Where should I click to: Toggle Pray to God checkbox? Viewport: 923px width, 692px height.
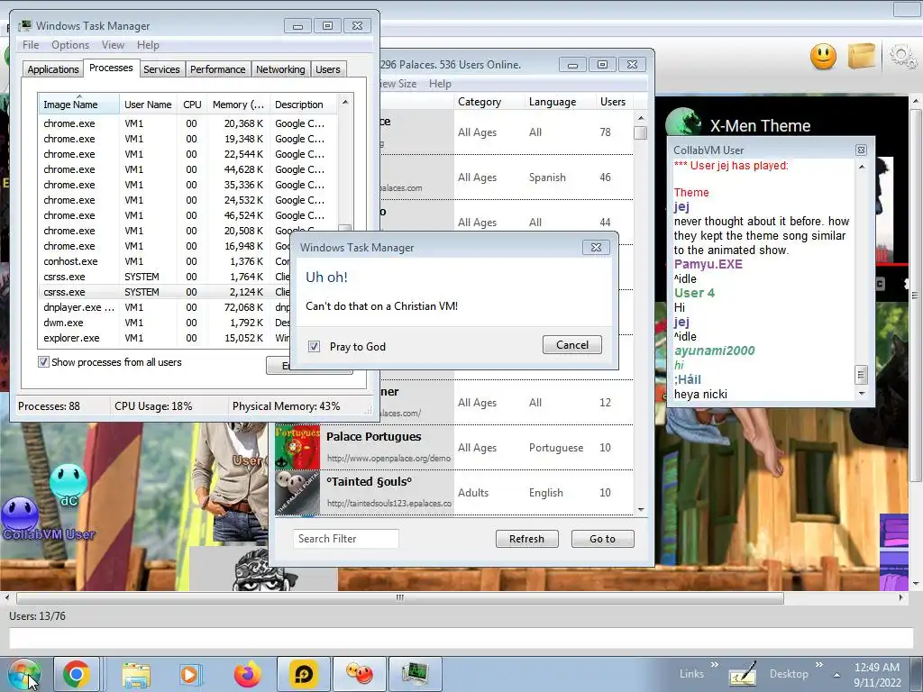(x=314, y=347)
